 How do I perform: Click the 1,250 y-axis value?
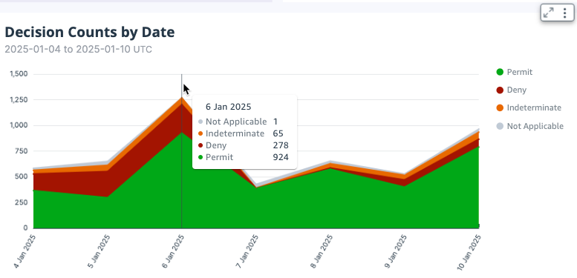point(19,99)
